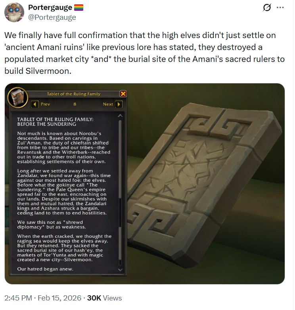Screen dimensions: 295x310
Task: Click the Portergauge display name
Action: pyautogui.click(x=50, y=8)
